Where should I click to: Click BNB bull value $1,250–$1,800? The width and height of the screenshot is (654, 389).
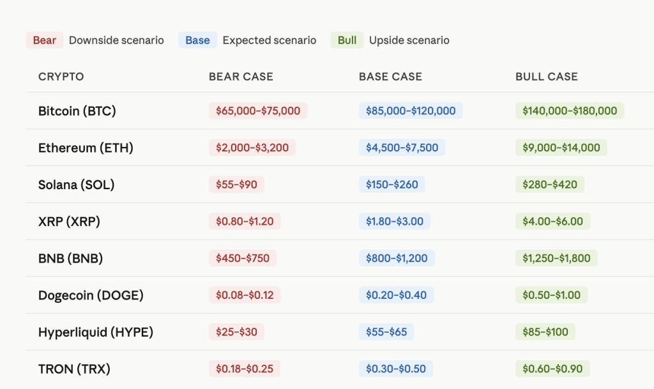556,259
